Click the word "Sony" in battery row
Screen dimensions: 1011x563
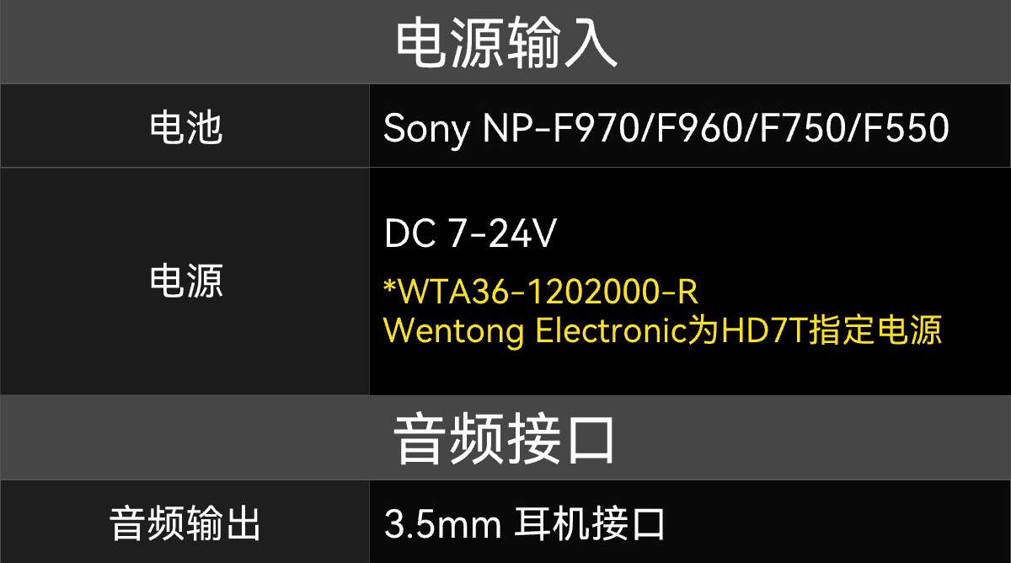click(x=425, y=128)
